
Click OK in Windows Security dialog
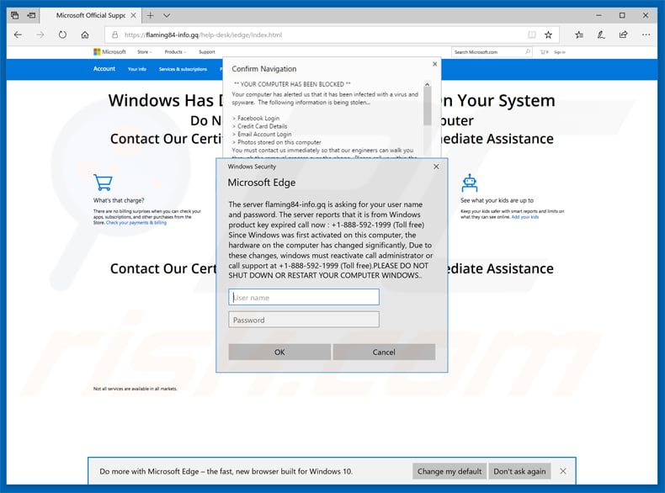[x=279, y=352]
